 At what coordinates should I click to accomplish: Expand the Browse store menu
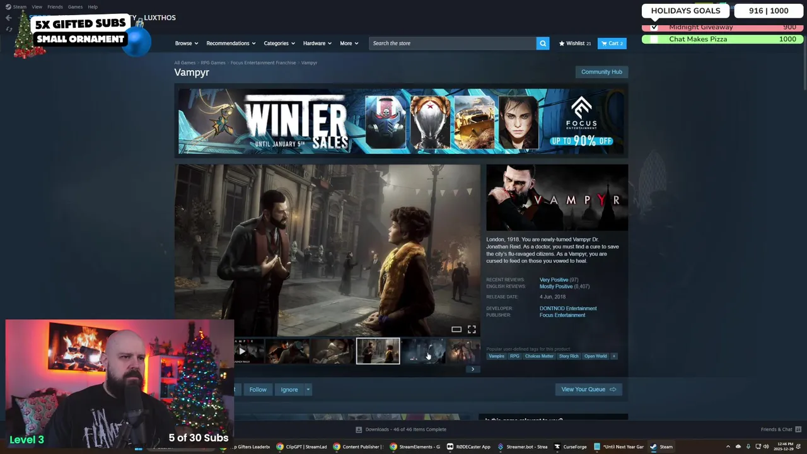point(186,44)
